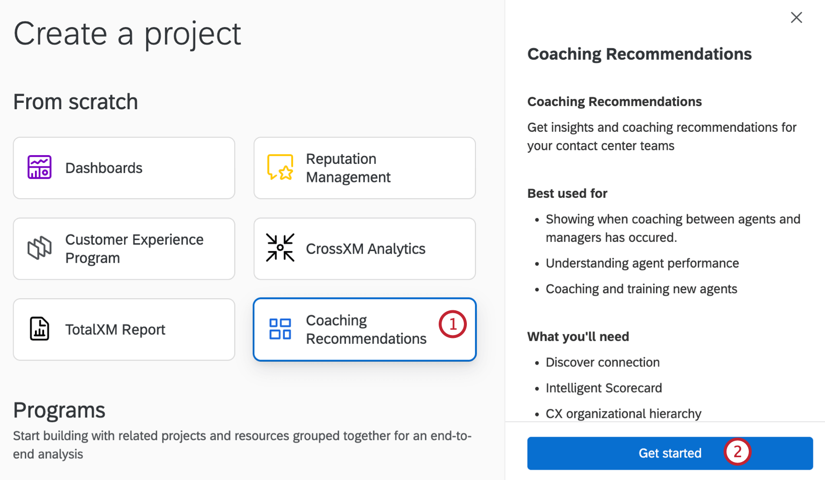The image size is (825, 480).
Task: Choose the Reputation Management project type
Action: coord(364,167)
